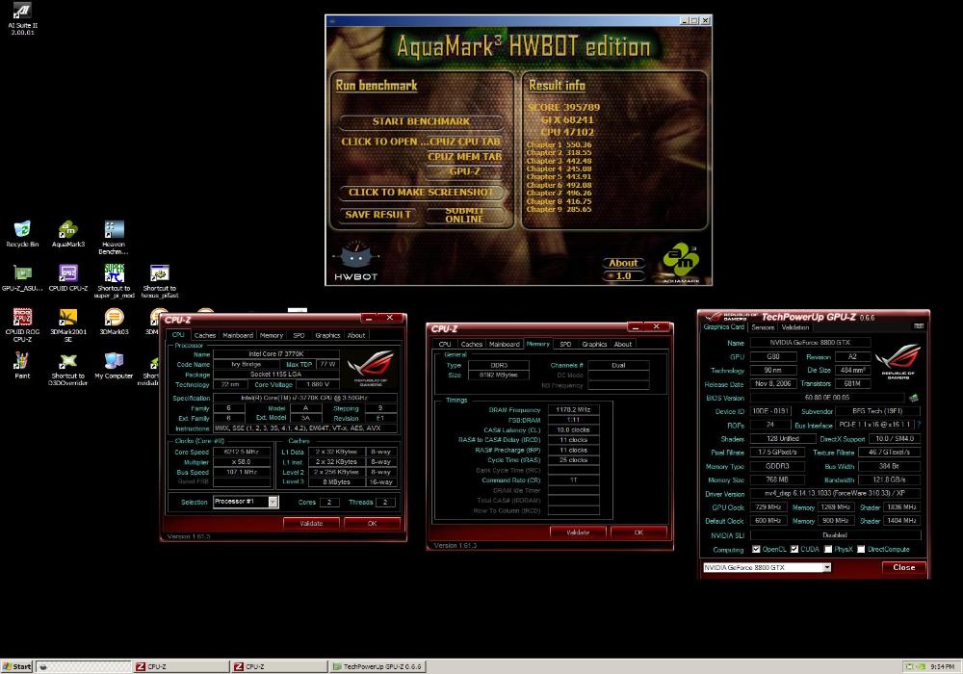Click the AquaMark logo in benchmark window

(681, 263)
